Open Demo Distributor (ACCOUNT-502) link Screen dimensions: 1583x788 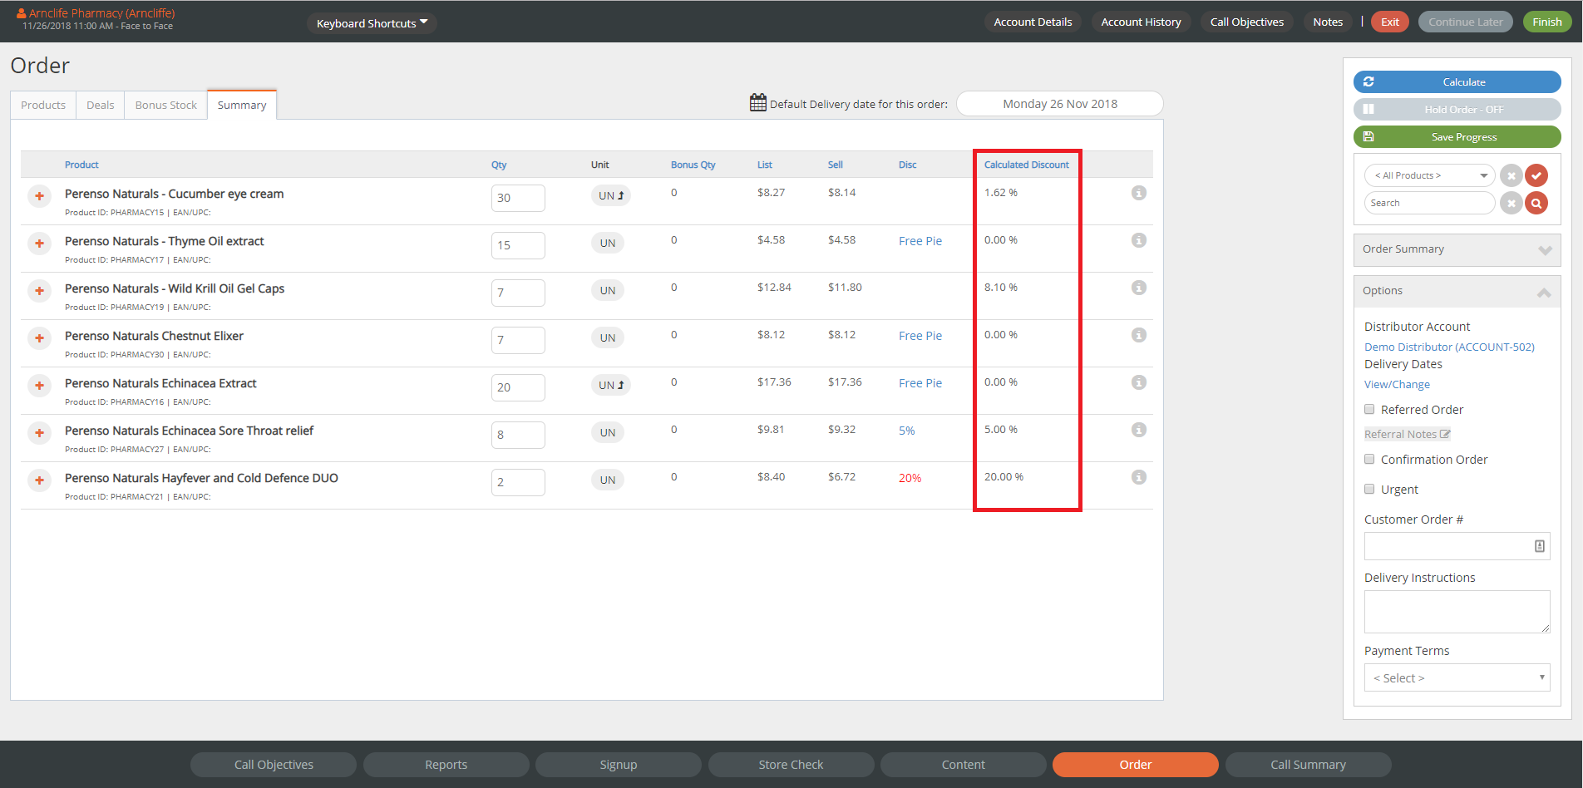[1449, 347]
